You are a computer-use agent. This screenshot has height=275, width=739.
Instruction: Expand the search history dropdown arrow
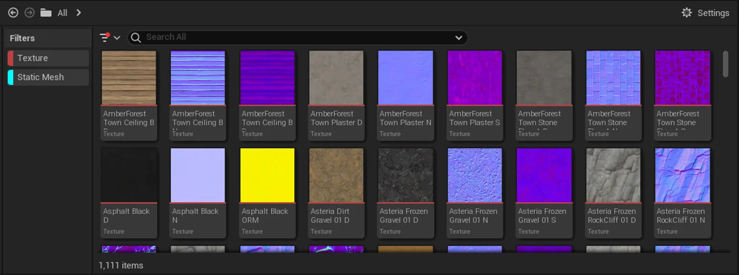(x=459, y=37)
